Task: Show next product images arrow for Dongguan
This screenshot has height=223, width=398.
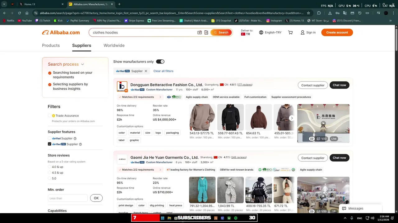Action: [x=292, y=118]
